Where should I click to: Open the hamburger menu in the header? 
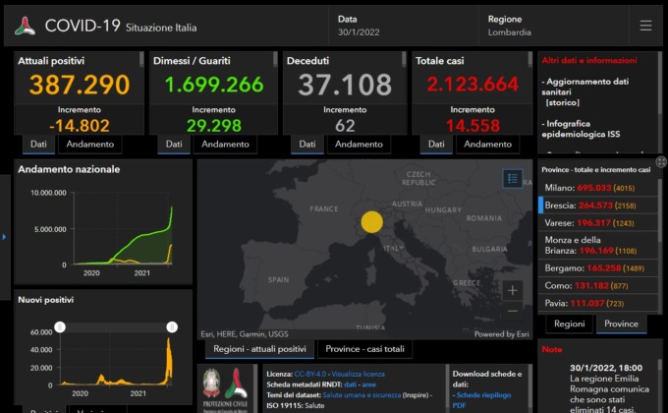click(645, 26)
